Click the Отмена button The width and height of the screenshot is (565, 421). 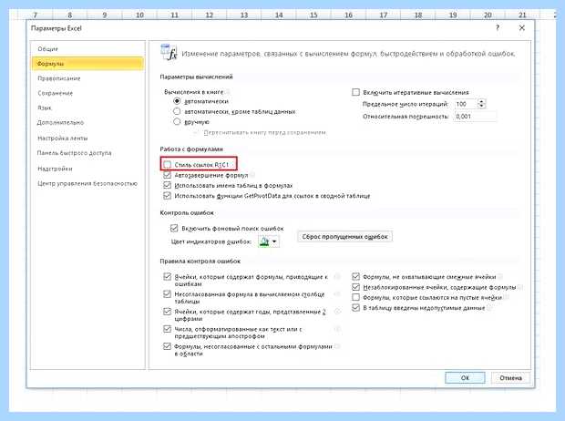[511, 378]
